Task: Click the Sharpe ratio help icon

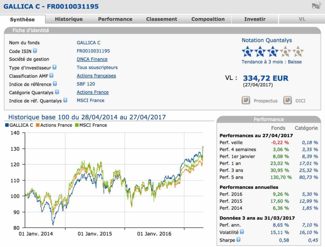Action: coord(238,239)
